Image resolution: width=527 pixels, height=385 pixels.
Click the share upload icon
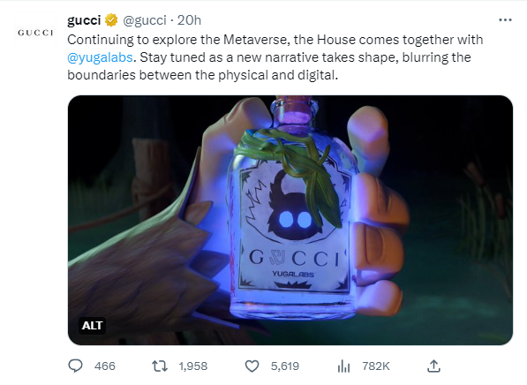coord(433,366)
